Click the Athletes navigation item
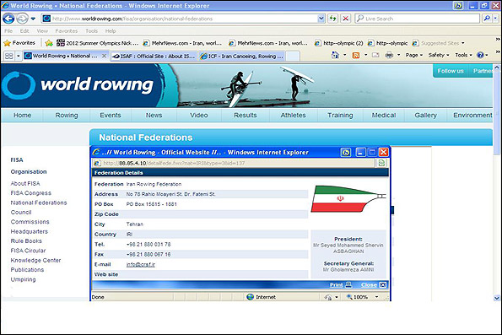502x335 pixels. (293, 116)
